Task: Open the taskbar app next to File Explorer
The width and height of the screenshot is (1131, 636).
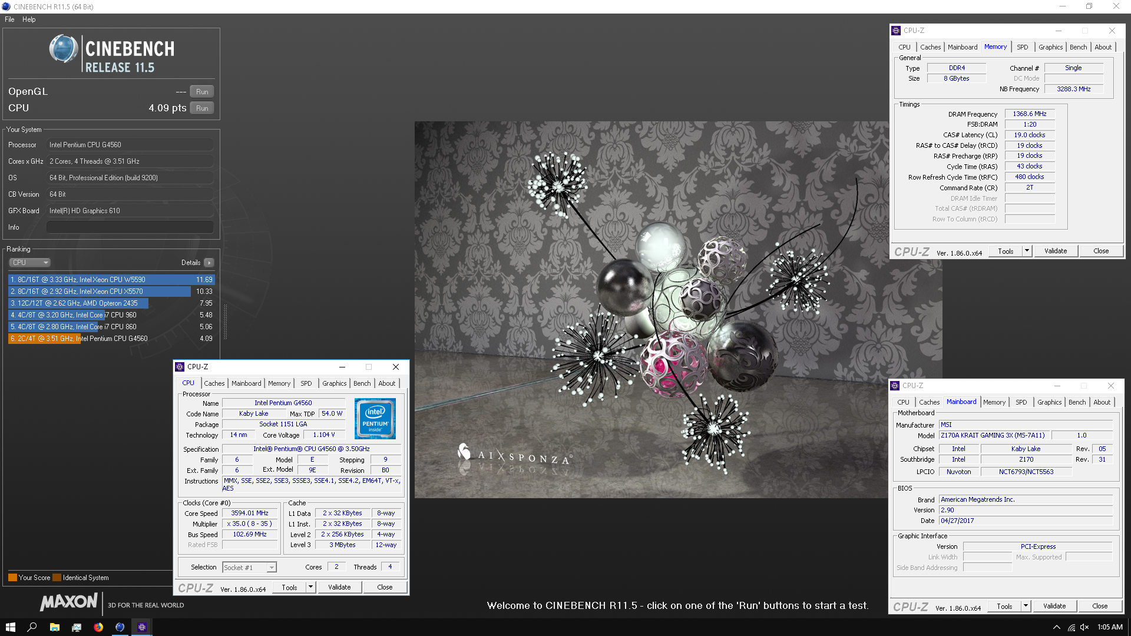Action: click(76, 627)
